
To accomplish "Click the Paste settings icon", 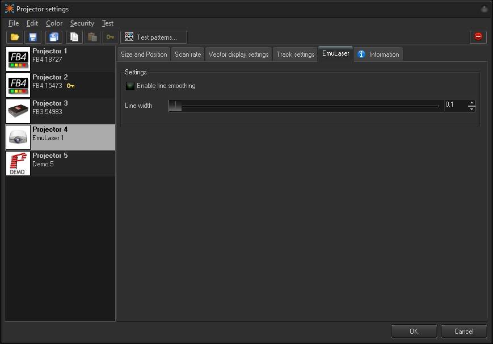I will [92, 37].
